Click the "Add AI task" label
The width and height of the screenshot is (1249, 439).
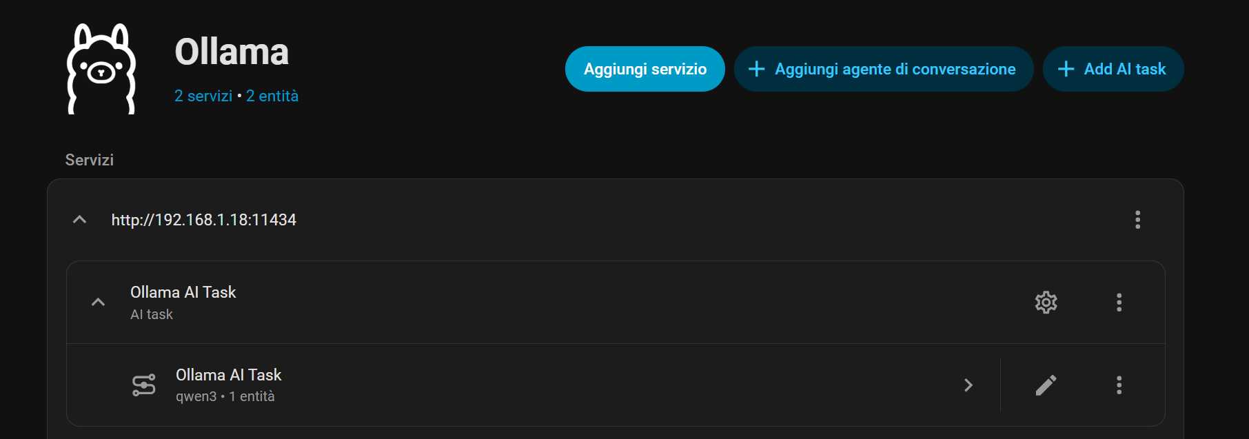(1124, 69)
